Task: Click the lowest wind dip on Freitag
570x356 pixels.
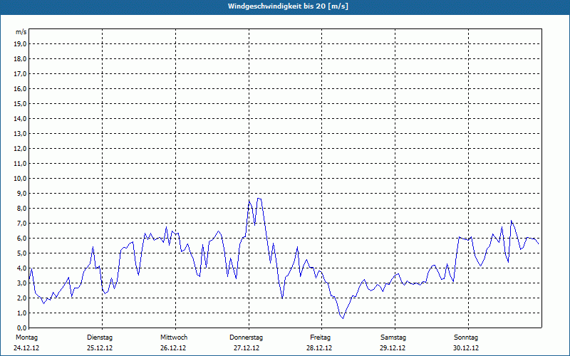Action: coord(343,318)
